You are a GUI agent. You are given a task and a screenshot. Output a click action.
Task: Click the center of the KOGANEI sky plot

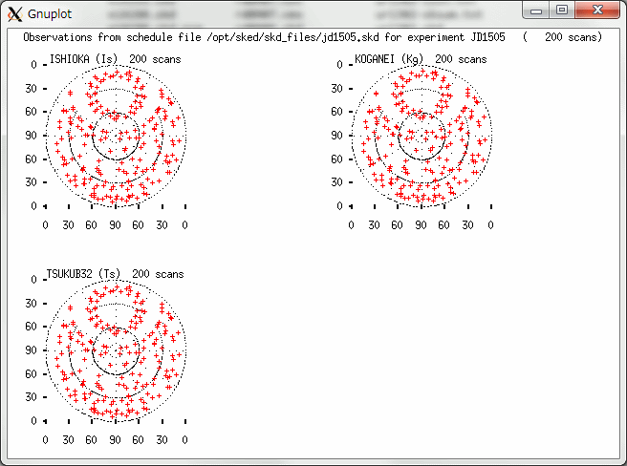coord(422,135)
